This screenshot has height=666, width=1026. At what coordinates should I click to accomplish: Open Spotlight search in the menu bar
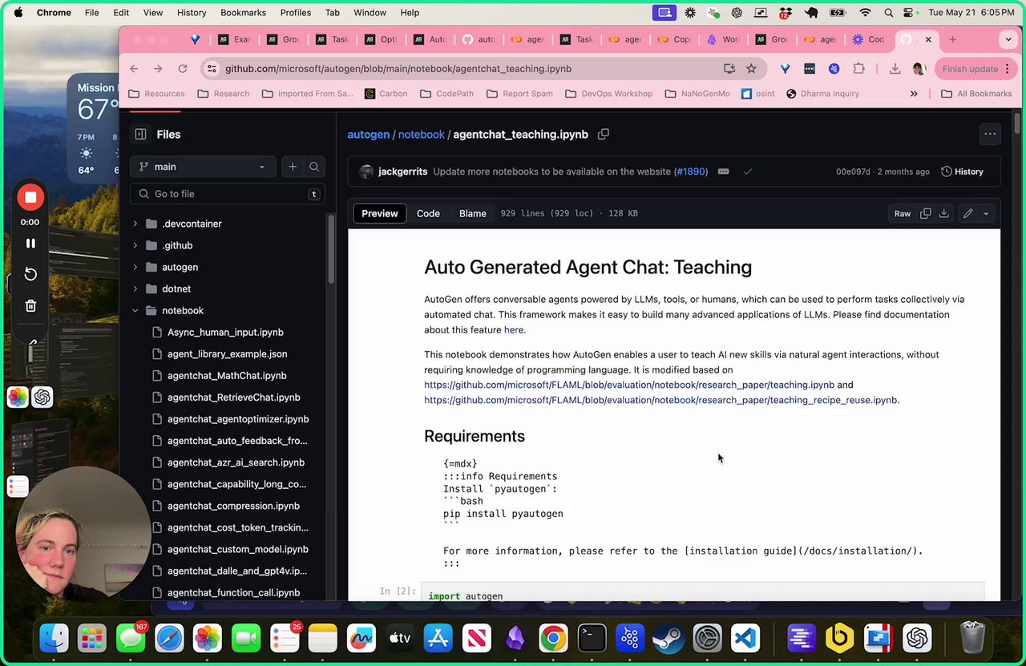tap(888, 13)
